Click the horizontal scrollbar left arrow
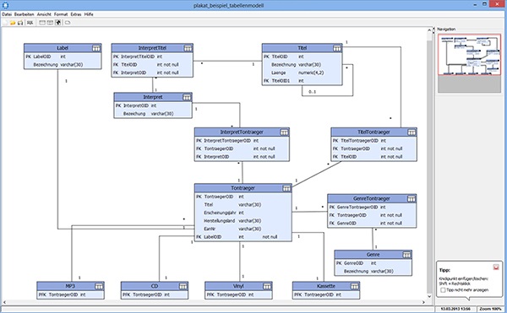The height and width of the screenshot is (313, 507). tap(4, 302)
